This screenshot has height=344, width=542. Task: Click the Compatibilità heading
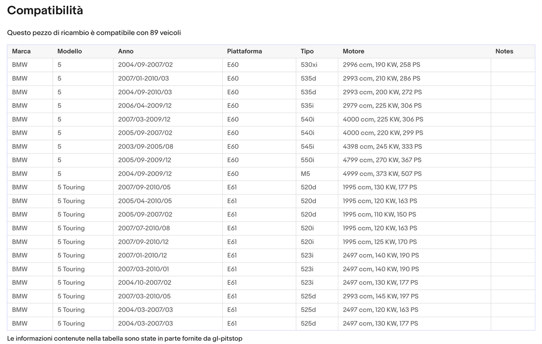pyautogui.click(x=45, y=10)
